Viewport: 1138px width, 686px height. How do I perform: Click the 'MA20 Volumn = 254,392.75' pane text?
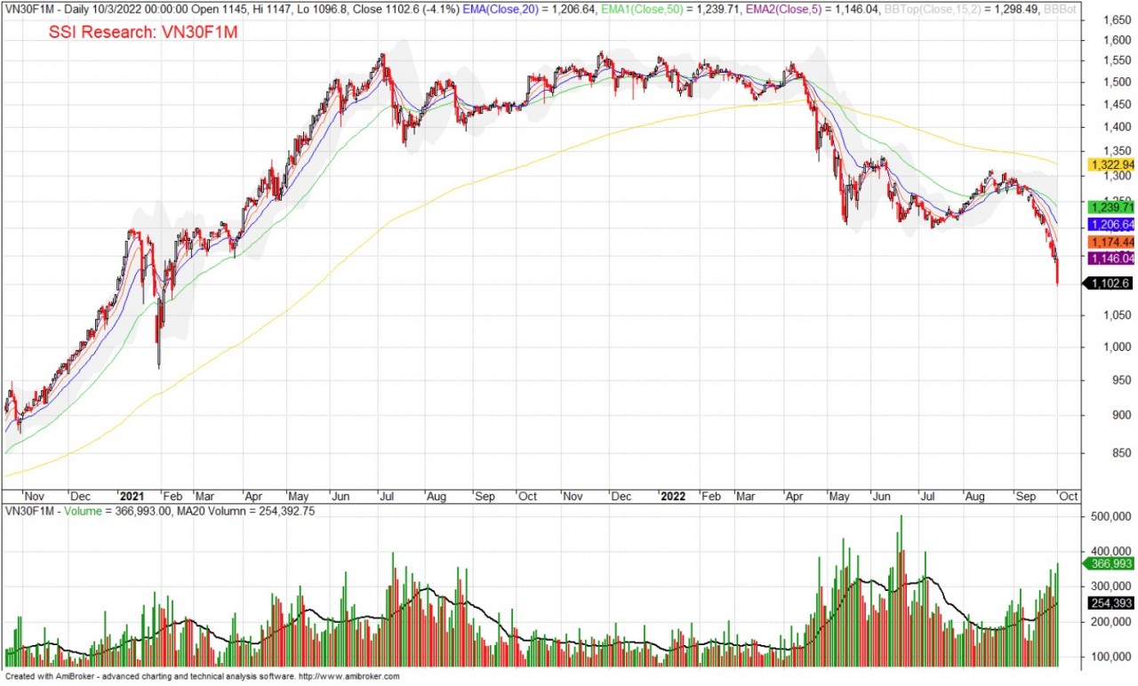click(246, 511)
